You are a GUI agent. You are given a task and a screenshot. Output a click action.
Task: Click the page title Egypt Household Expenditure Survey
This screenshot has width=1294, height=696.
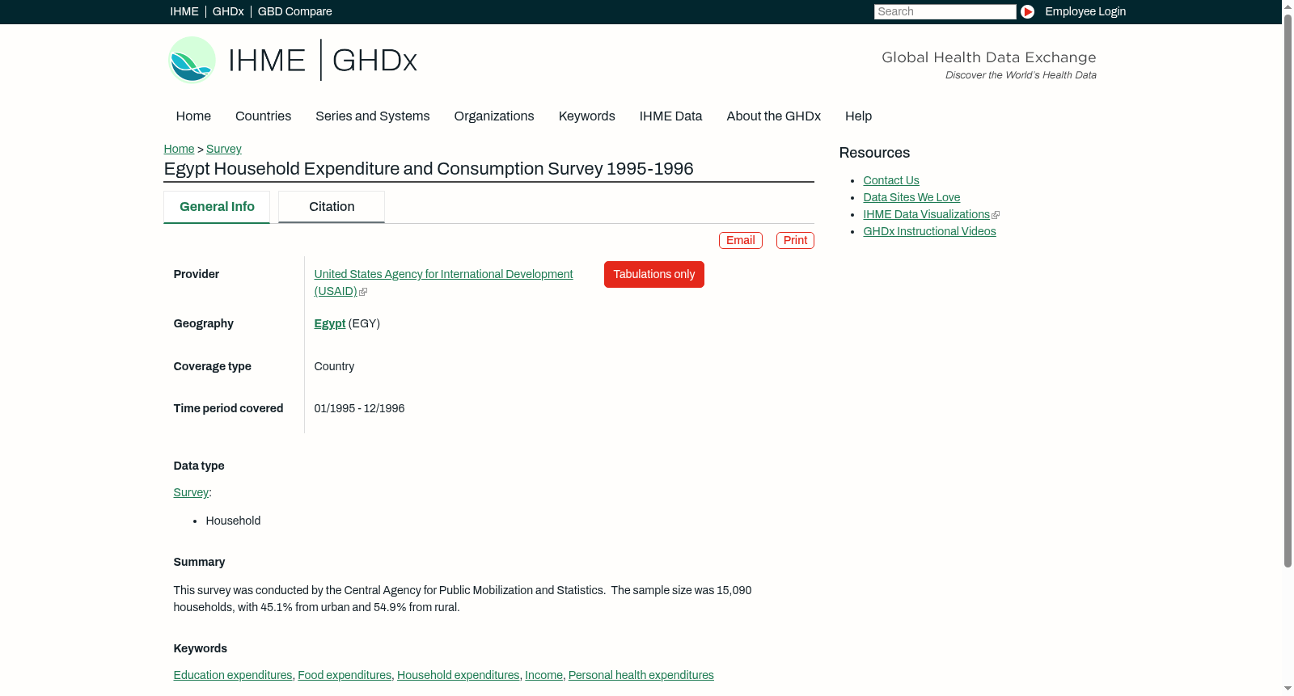pos(429,169)
